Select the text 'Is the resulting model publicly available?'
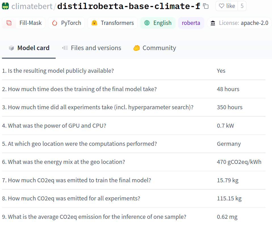 tap(61, 71)
